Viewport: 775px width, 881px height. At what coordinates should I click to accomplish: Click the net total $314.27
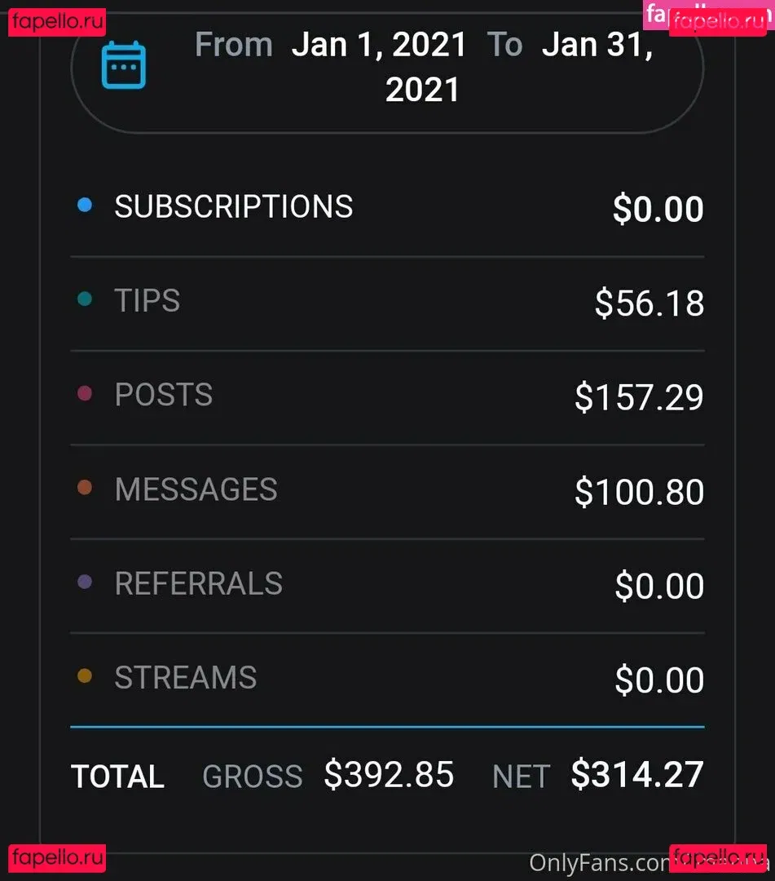click(636, 774)
